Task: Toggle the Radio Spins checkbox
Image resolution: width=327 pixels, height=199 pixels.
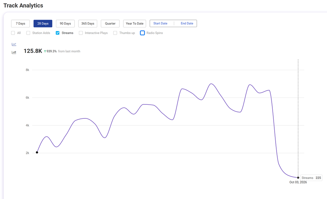Action: click(x=142, y=33)
